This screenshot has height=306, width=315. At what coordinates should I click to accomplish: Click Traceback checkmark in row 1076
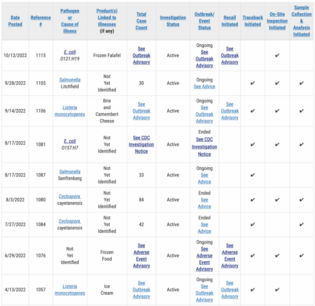point(252,256)
